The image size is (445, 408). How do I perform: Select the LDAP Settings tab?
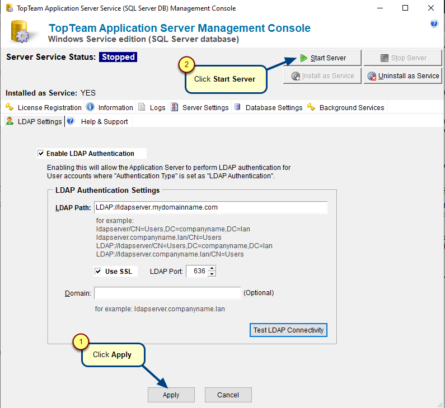coord(34,121)
